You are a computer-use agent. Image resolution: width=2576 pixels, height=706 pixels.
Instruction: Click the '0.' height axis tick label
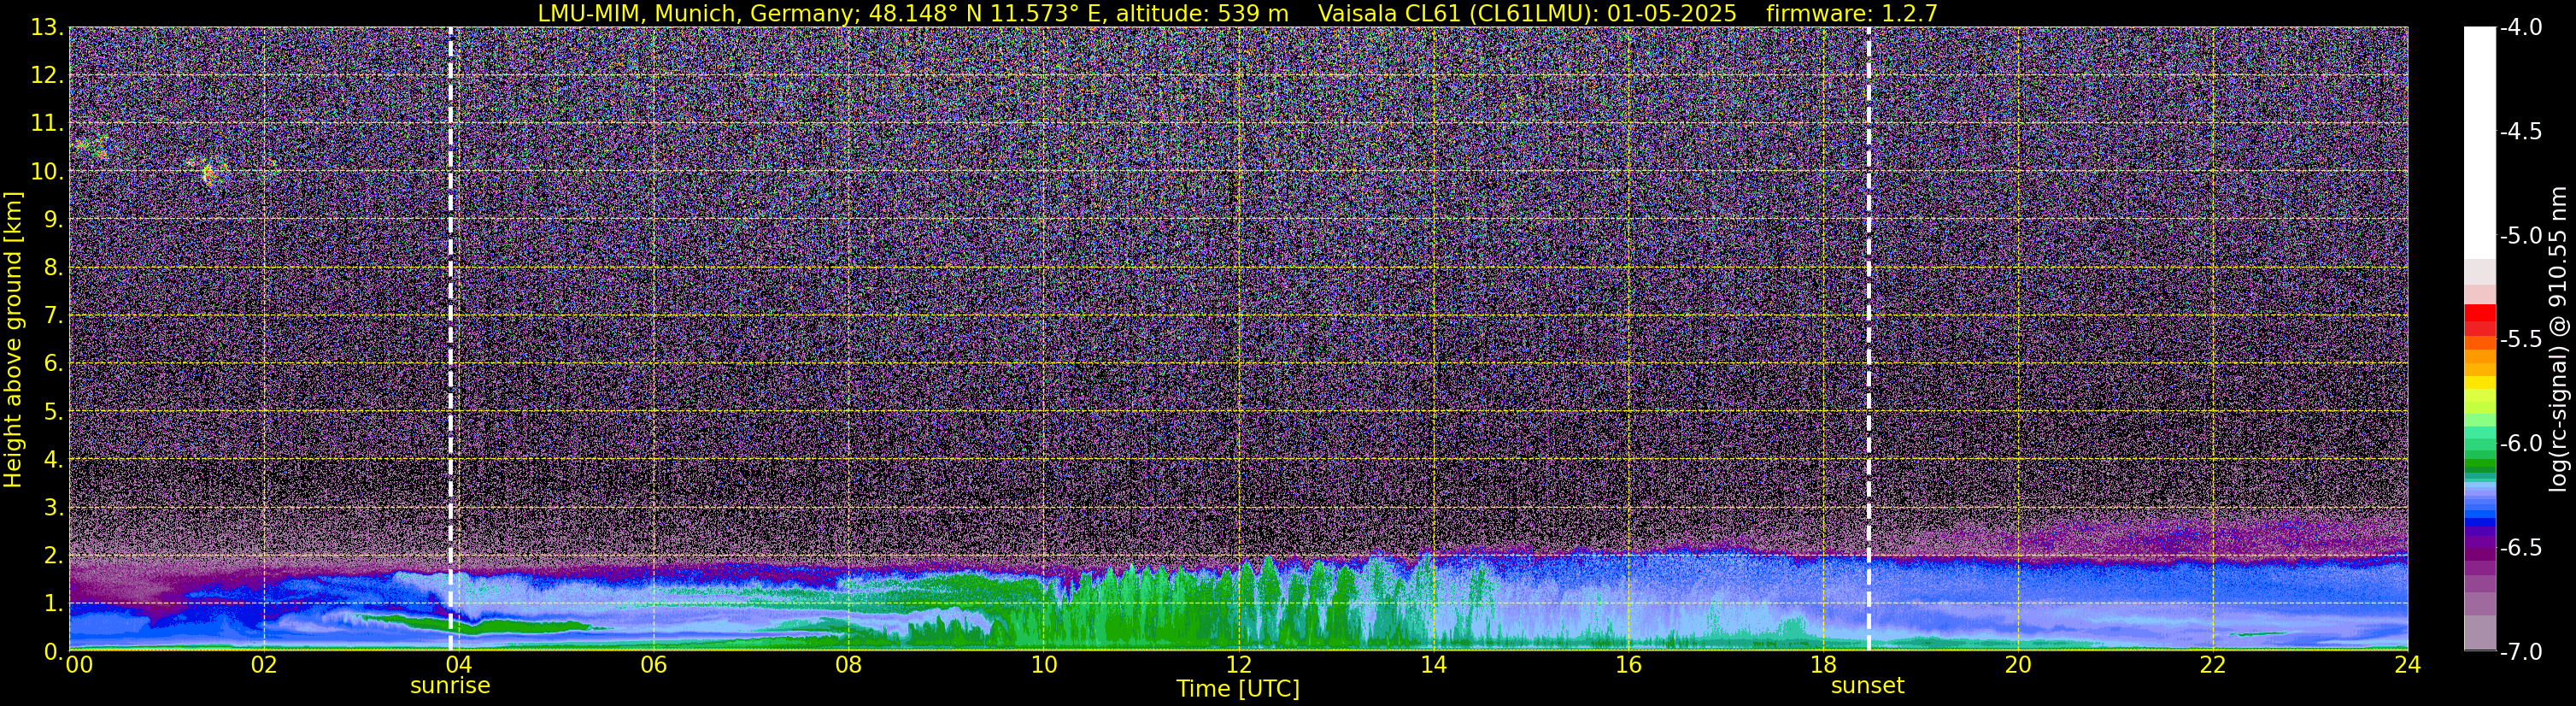(54, 651)
